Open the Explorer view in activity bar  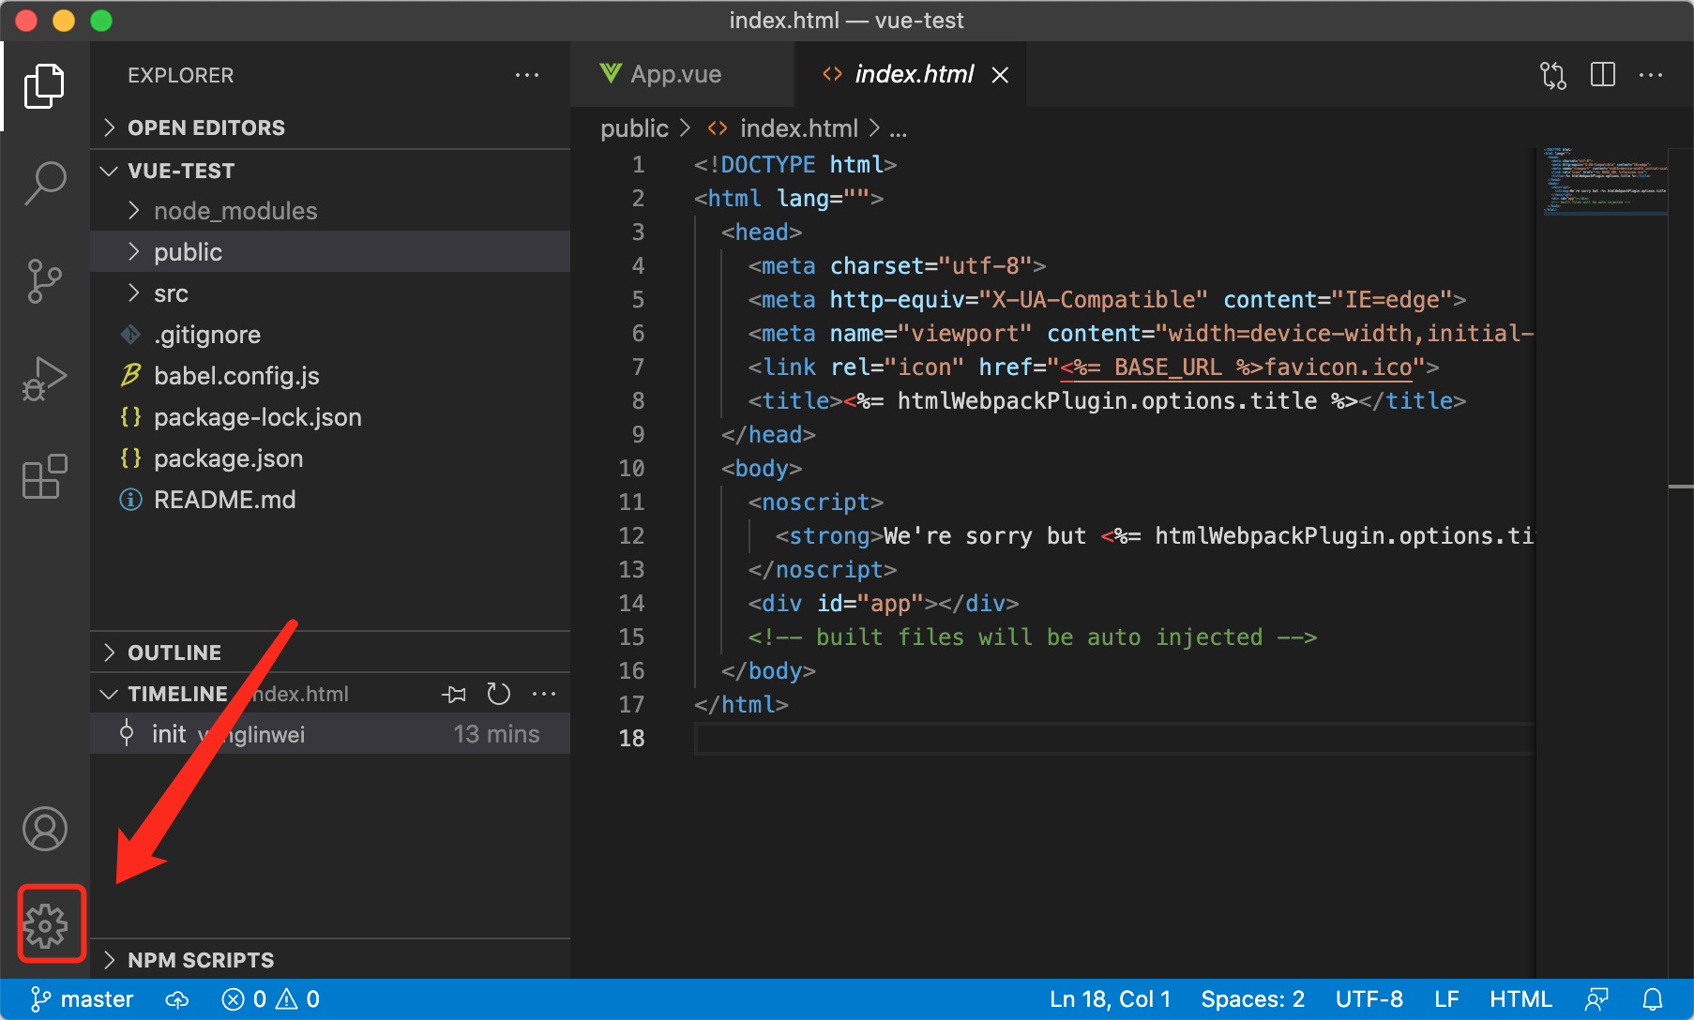click(x=44, y=86)
